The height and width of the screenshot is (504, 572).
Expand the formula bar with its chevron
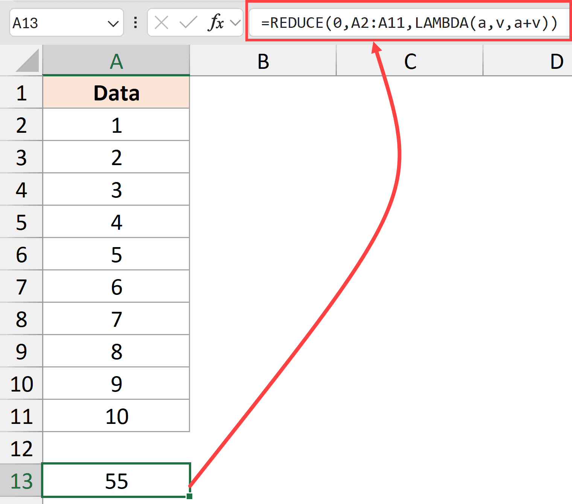[236, 23]
